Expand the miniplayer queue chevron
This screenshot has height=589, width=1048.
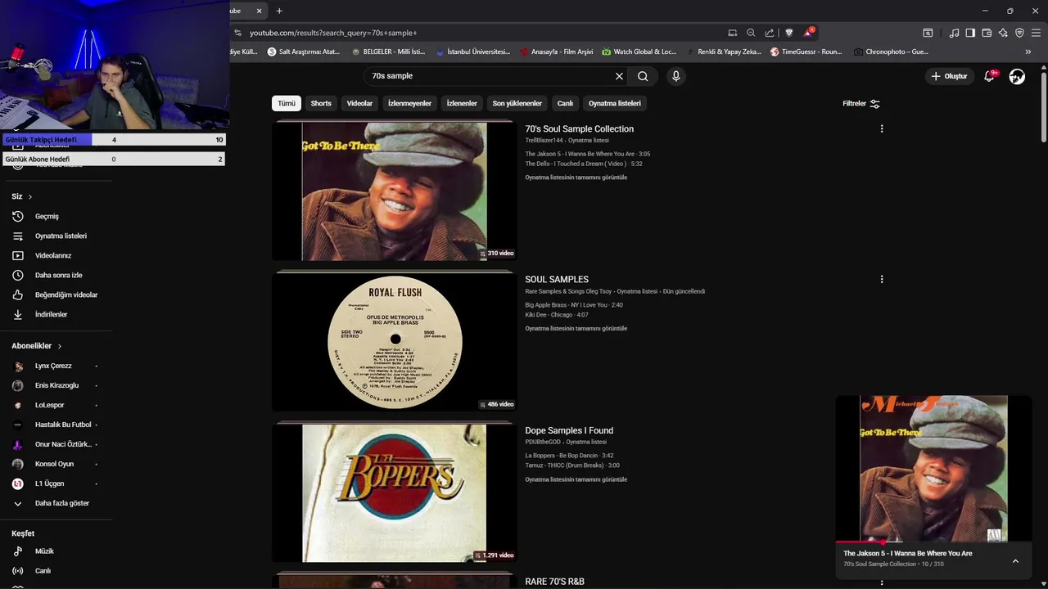(1015, 561)
